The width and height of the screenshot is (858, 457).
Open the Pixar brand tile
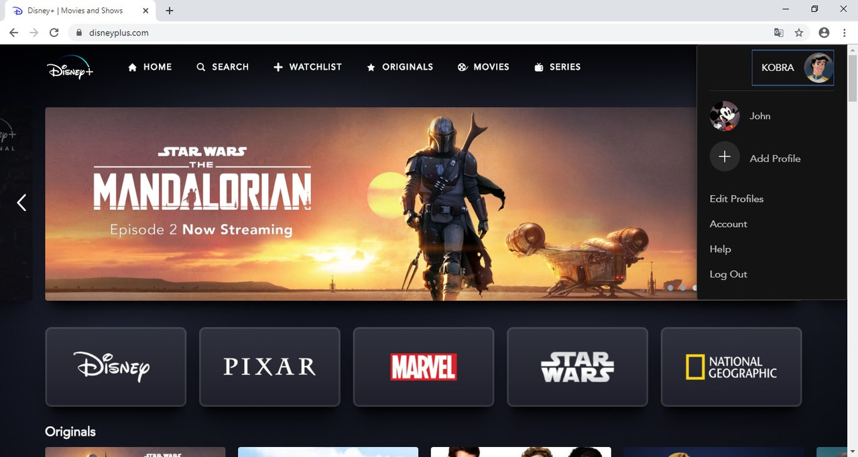pos(269,367)
